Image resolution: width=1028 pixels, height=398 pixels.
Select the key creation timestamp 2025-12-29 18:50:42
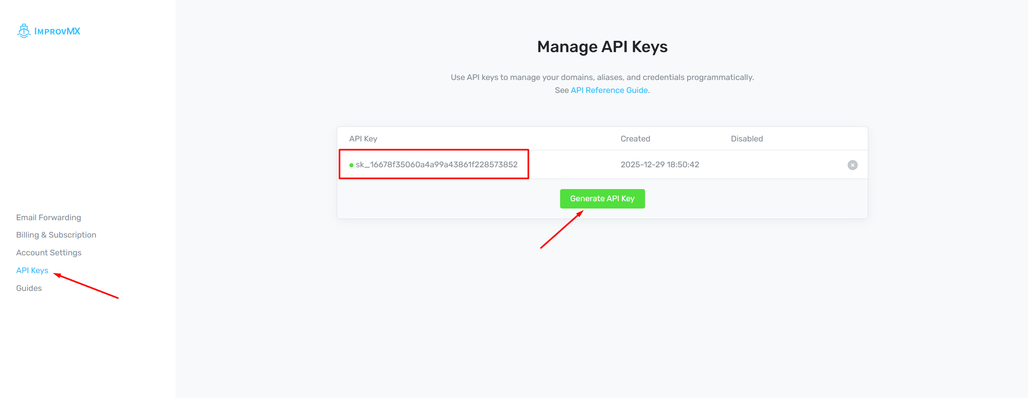(660, 165)
